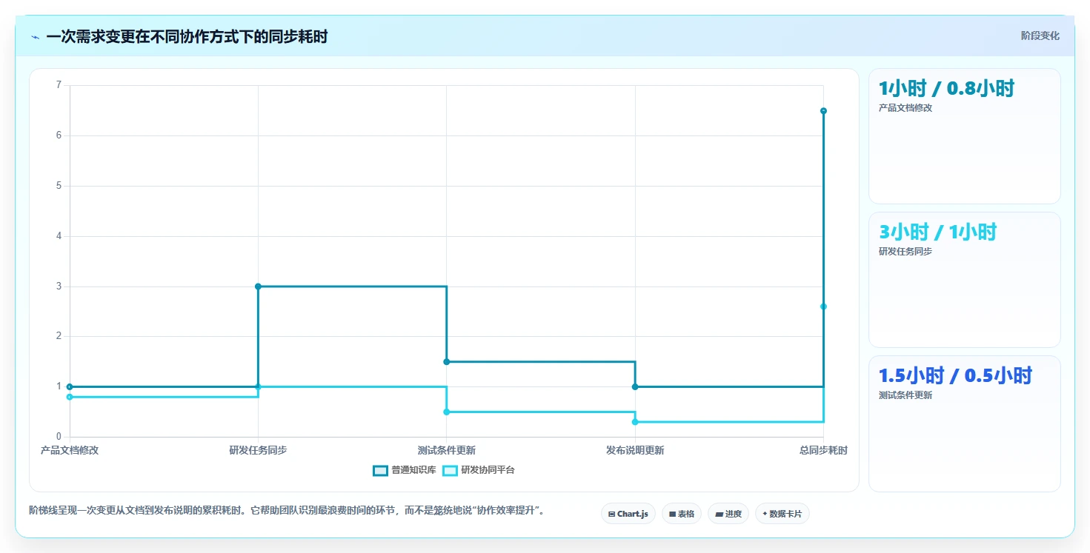
Task: Open the 产品文档修改 data card
Action: [964, 136]
